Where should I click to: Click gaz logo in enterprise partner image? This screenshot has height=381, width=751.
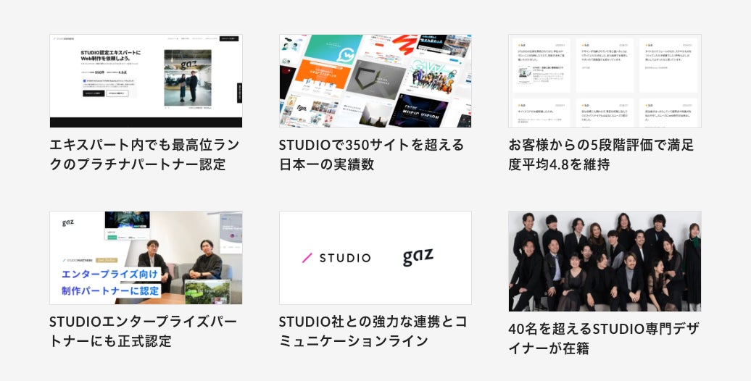point(68,223)
